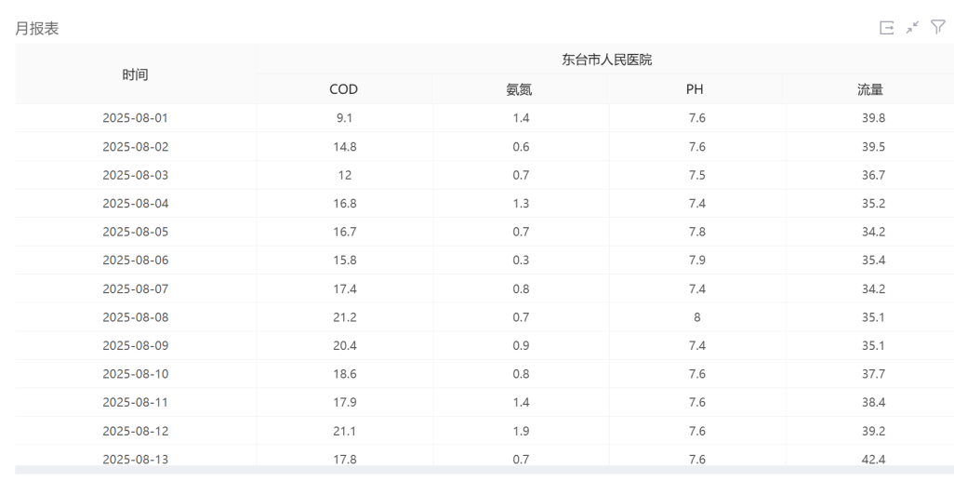954x495 pixels.
Task: Select the 2025-08-05 row date
Action: tap(136, 232)
